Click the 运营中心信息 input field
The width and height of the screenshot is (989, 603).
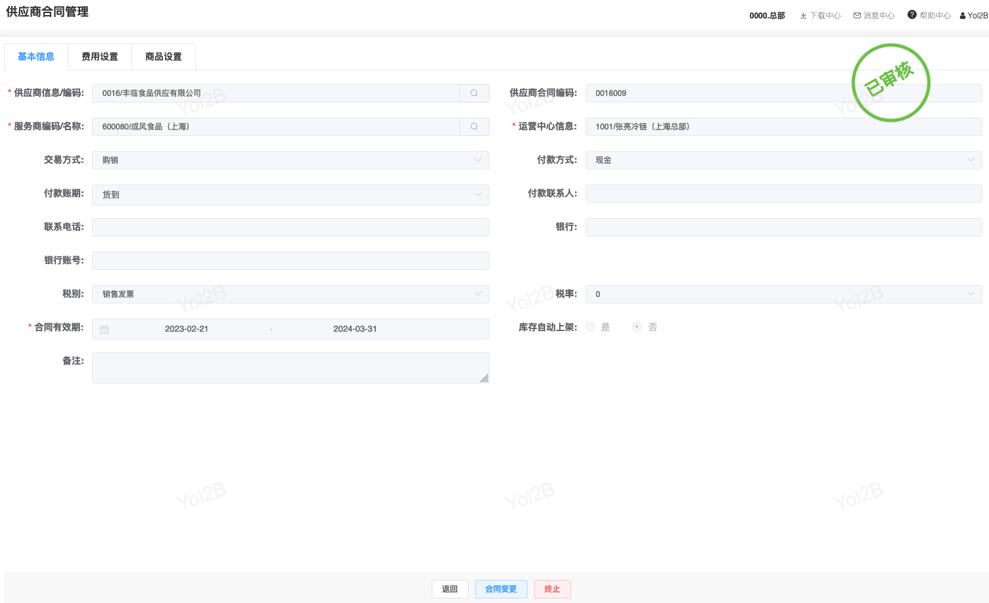[783, 127]
